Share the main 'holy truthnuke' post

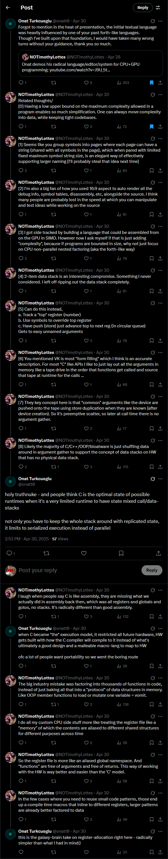(x=158, y=553)
